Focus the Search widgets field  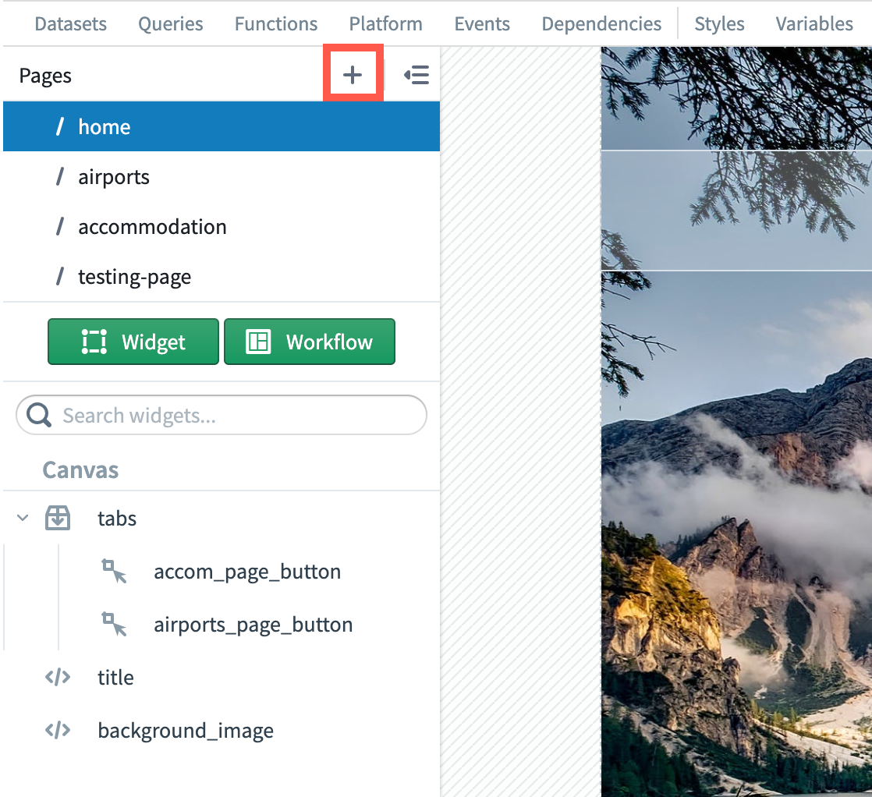pyautogui.click(x=222, y=415)
